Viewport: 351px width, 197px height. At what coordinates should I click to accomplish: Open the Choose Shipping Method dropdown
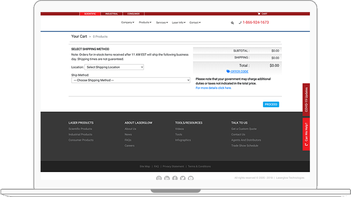(x=131, y=80)
